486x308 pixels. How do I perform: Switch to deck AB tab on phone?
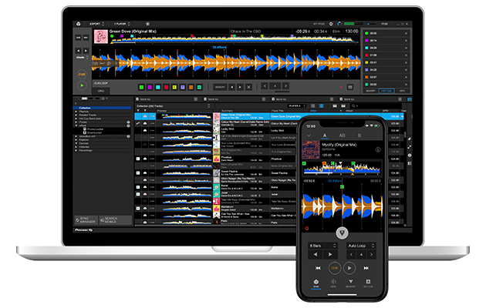(342, 136)
